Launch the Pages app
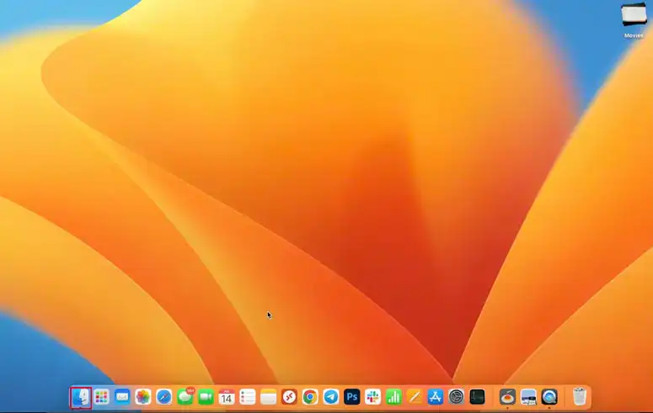The image size is (653, 413). 415,397
